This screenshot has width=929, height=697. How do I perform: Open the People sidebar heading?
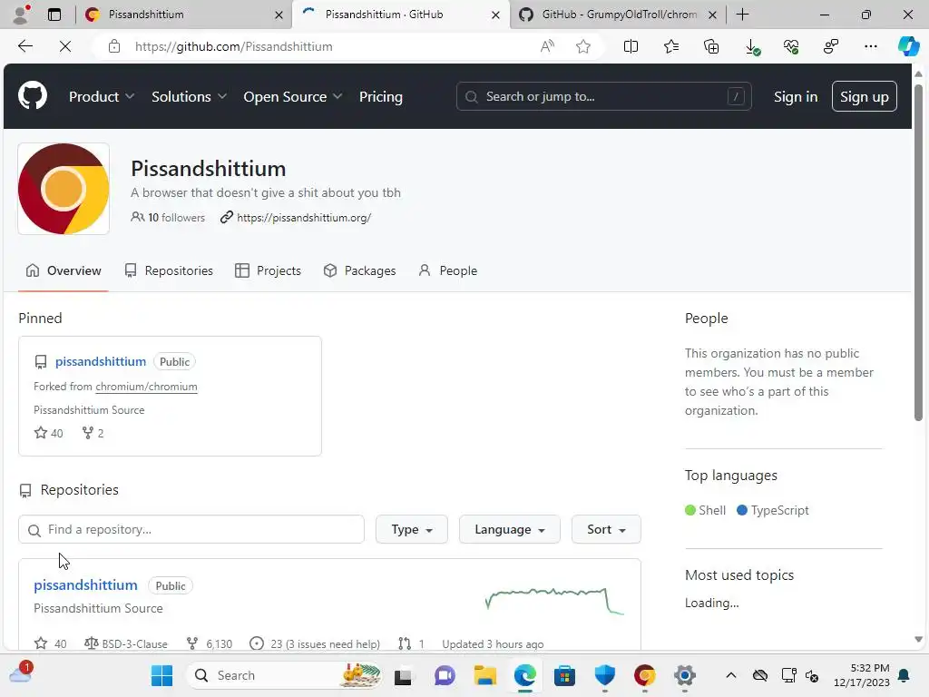(x=706, y=319)
